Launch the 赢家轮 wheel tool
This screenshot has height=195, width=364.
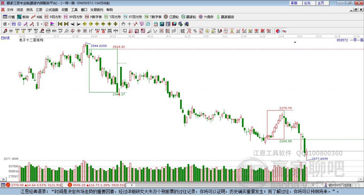(188, 17)
